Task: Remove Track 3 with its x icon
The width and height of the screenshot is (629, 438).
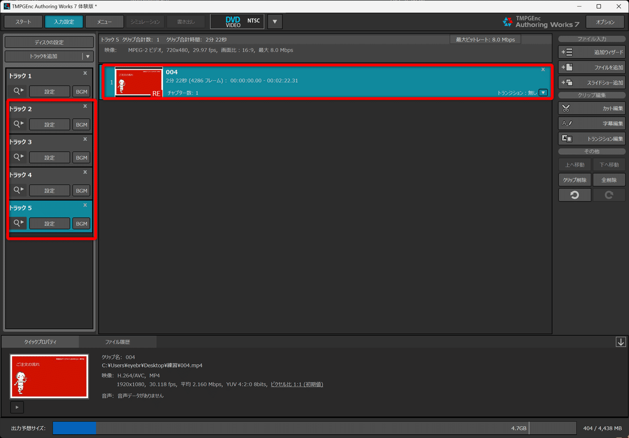Action: [85, 139]
